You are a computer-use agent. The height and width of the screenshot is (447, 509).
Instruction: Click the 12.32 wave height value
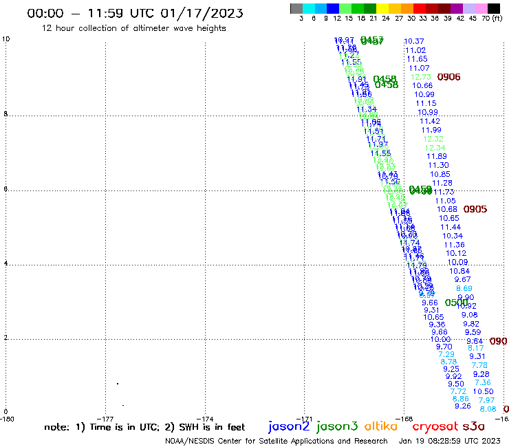433,139
